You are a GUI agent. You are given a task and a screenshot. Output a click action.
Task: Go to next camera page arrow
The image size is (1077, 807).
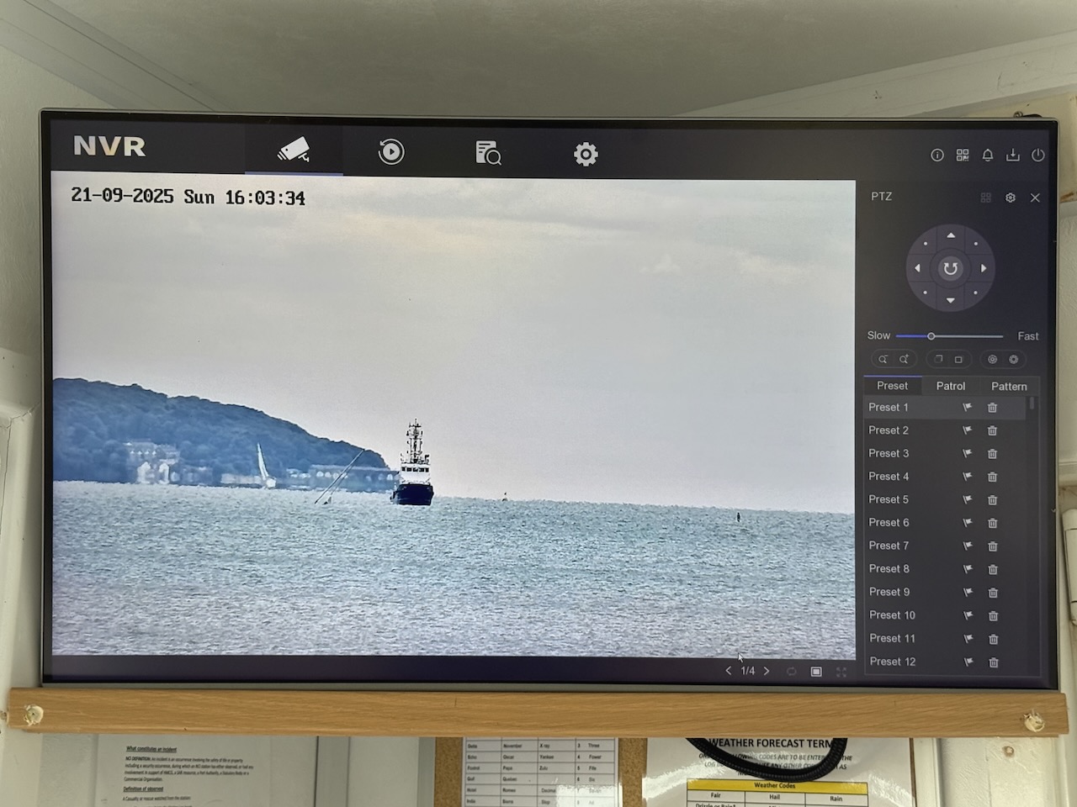pos(767,671)
